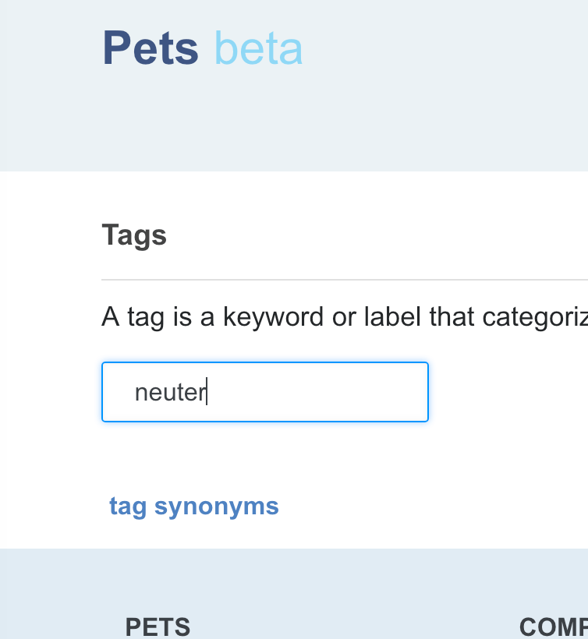Click the Tags page heading
The width and height of the screenshot is (588, 639).
coord(134,235)
